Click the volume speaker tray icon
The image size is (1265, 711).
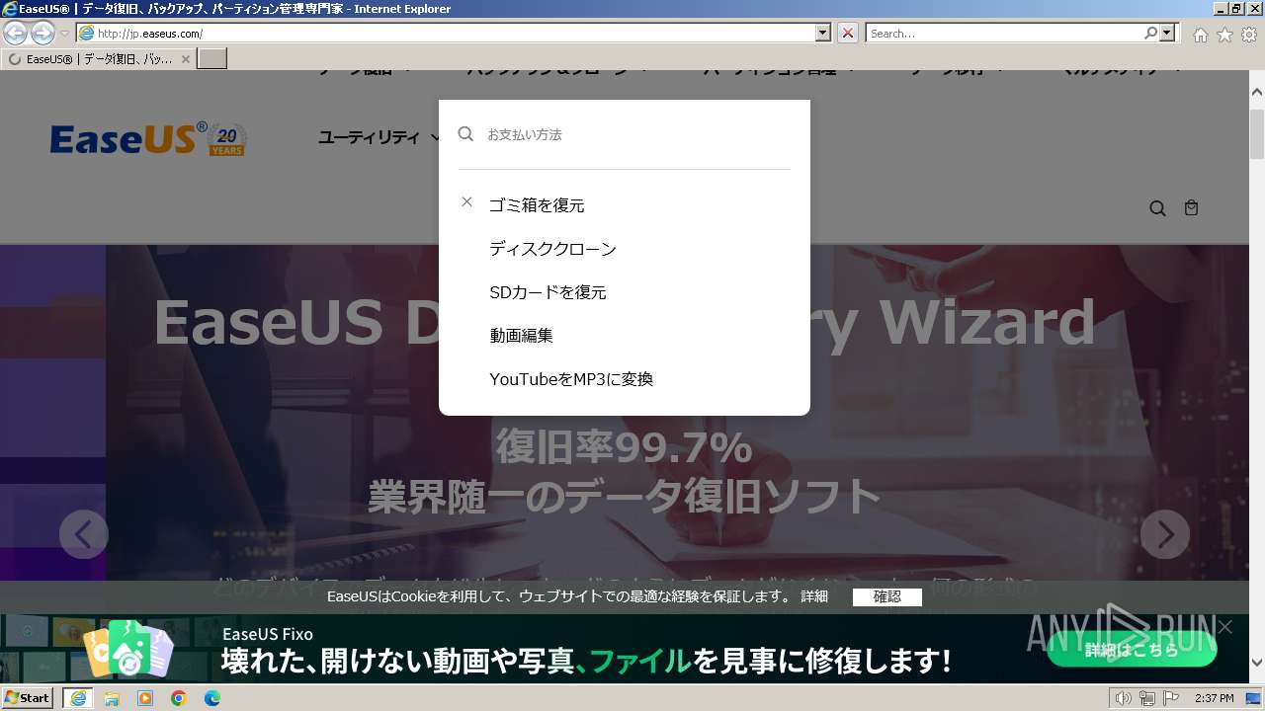coord(1124,698)
